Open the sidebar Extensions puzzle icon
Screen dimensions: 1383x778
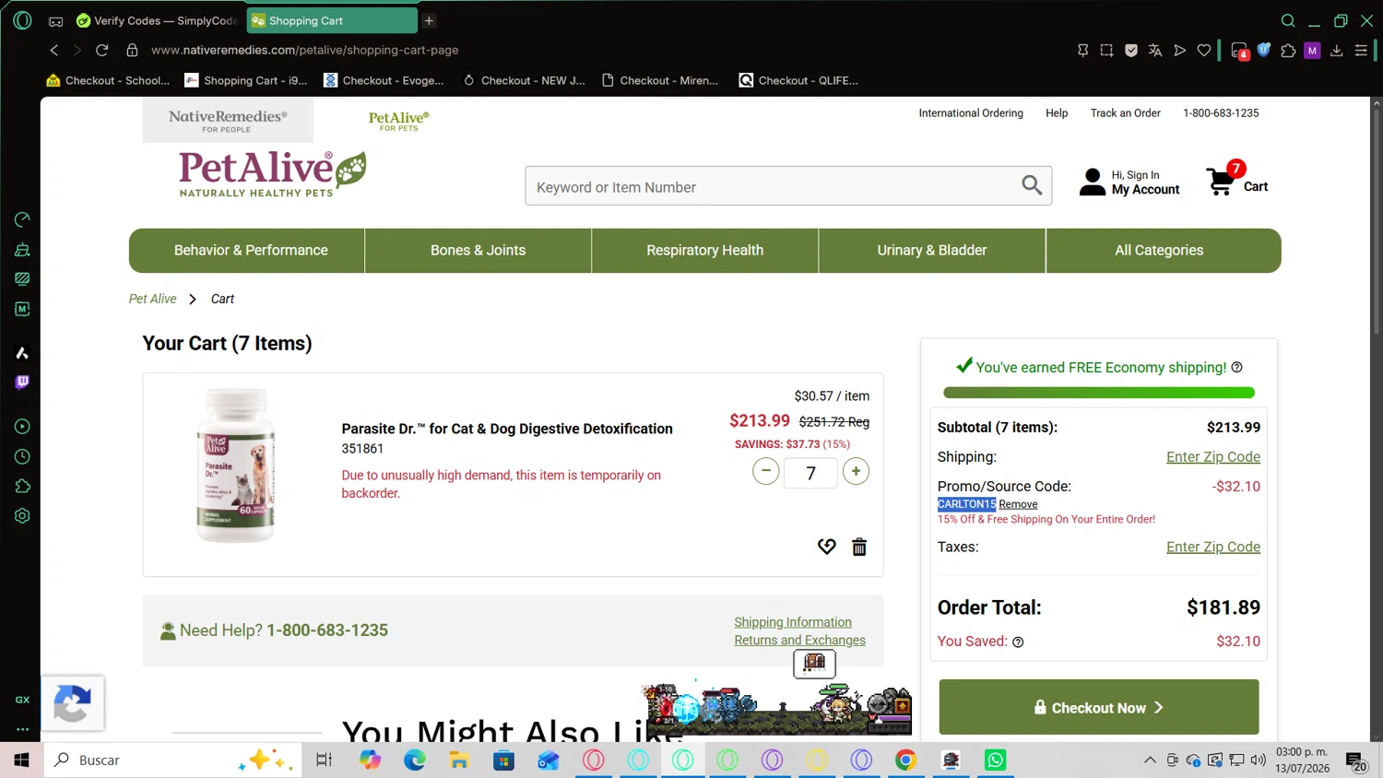click(22, 486)
